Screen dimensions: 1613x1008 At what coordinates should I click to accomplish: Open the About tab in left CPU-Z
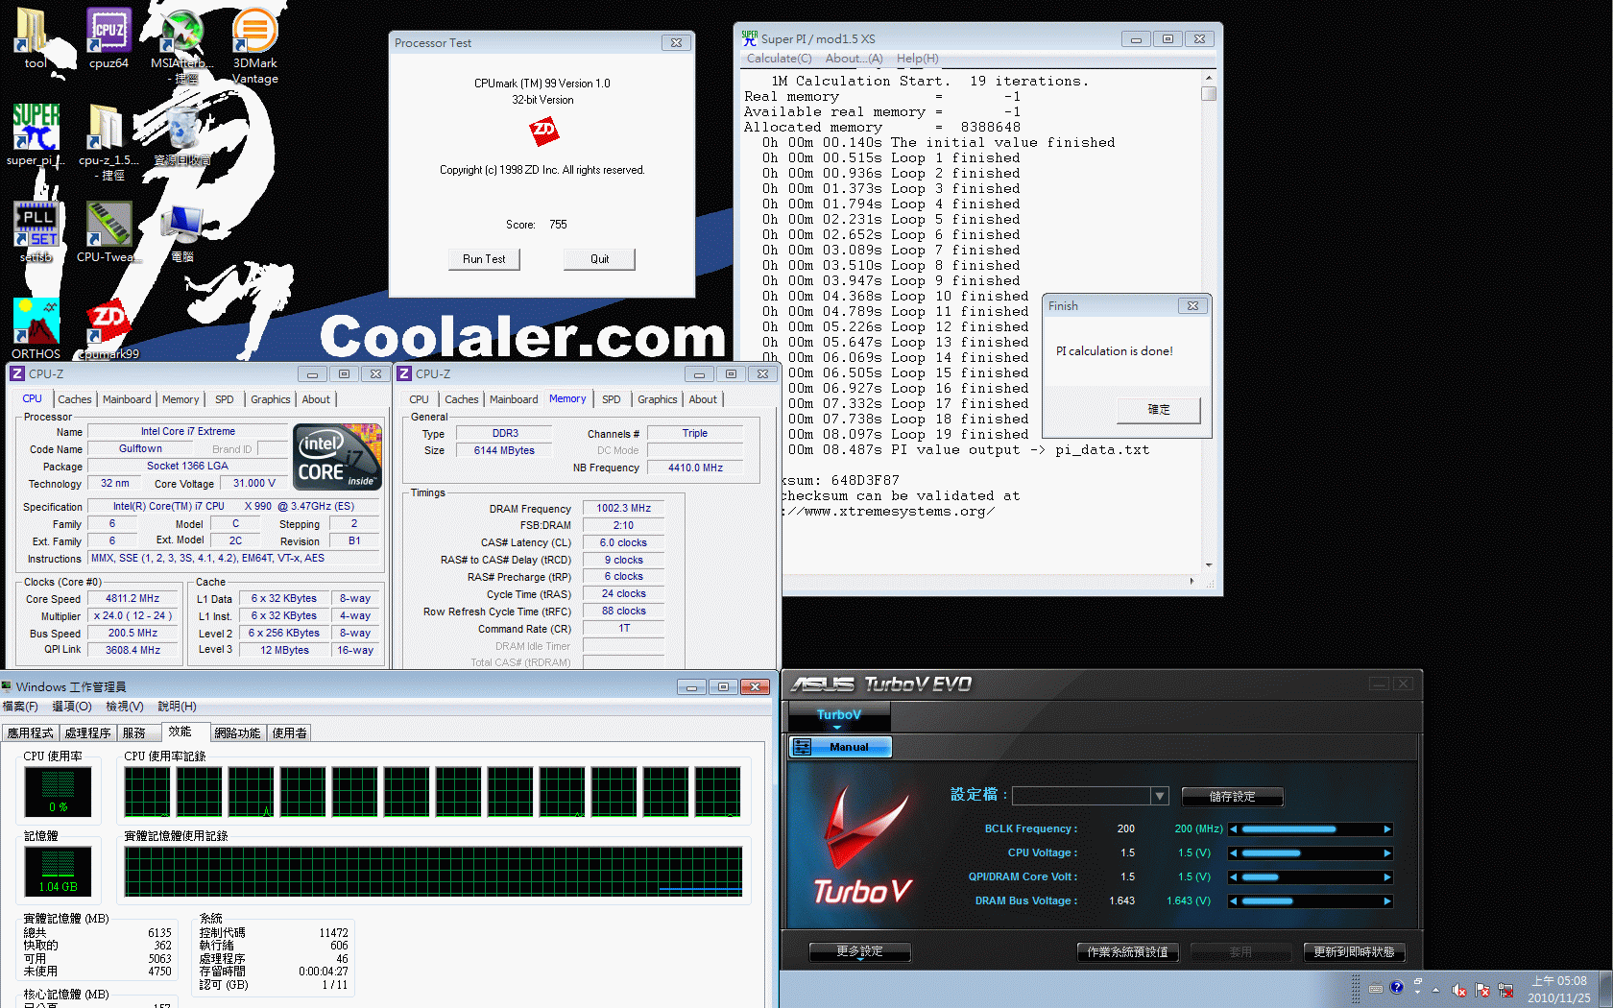(x=316, y=399)
